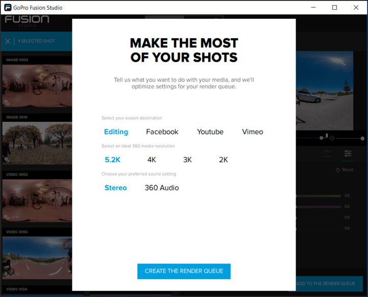Open the adjustment sliders tab icon
Viewport: 368px width, 297px height.
(348, 154)
